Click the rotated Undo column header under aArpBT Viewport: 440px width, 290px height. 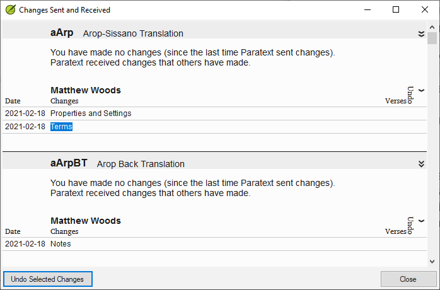click(410, 226)
